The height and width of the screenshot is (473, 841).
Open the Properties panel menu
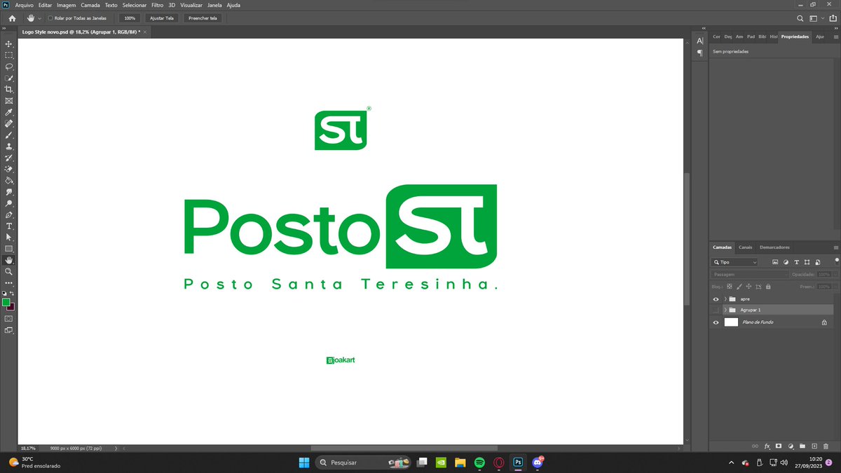(x=835, y=36)
